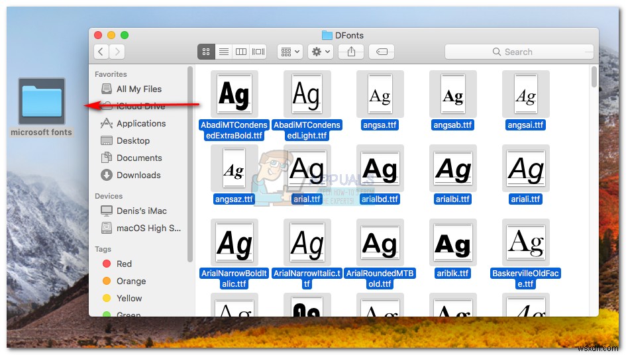
Task: Open the gear action menu
Action: point(321,52)
